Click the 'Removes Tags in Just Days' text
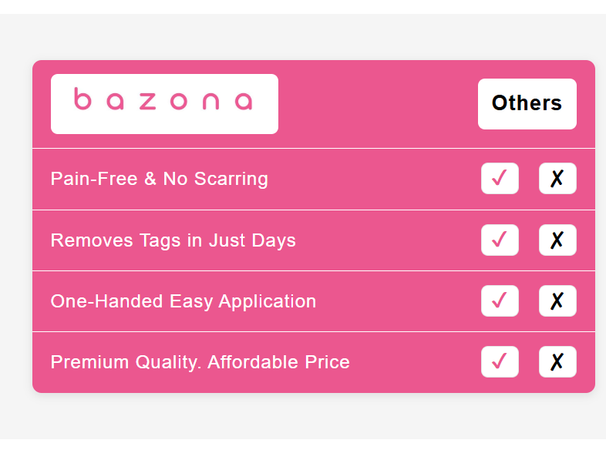The width and height of the screenshot is (606, 460). coord(173,240)
